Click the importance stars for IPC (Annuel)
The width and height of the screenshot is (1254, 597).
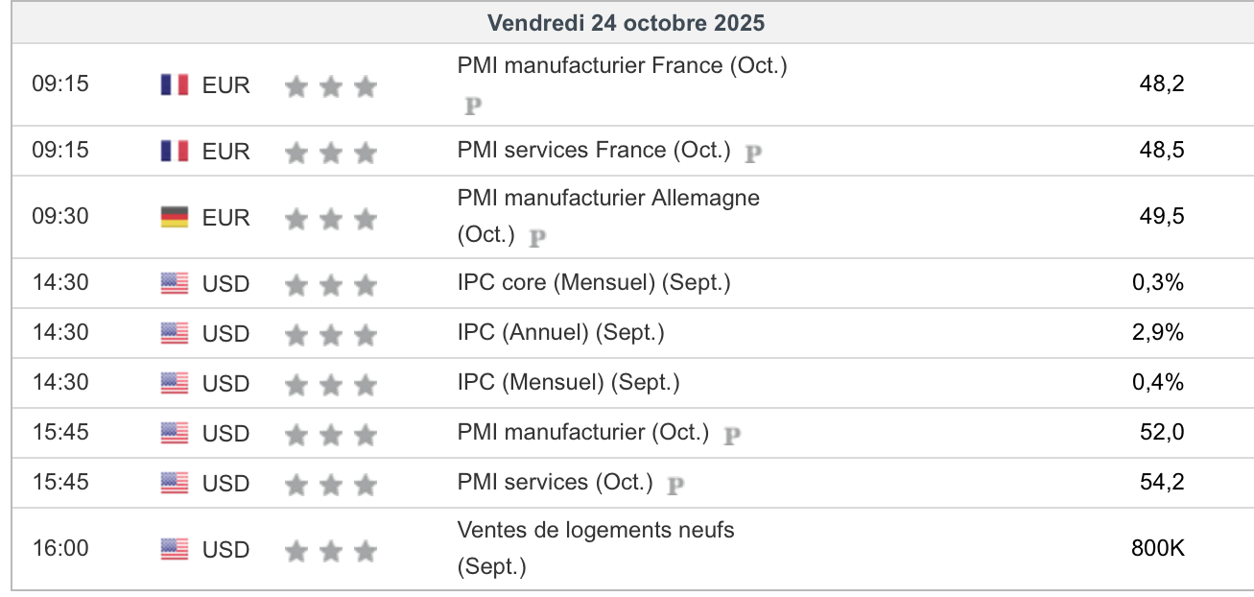330,334
